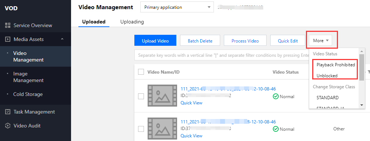Click the dropdown menu scroll down arrow
370x141 pixels.
click(x=362, y=105)
